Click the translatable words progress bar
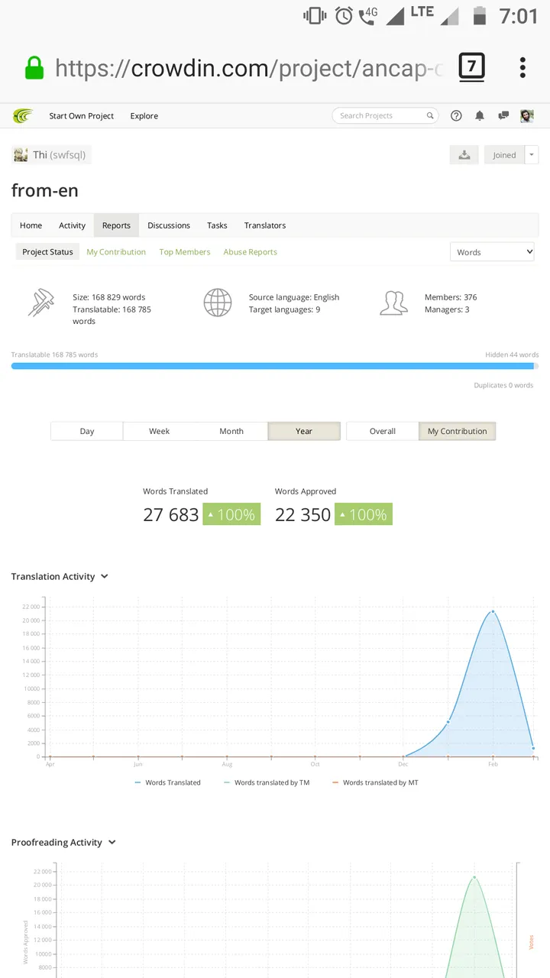This screenshot has width=550, height=978. (275, 366)
